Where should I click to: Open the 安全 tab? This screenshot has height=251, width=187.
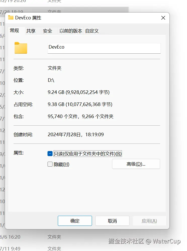[49, 31]
